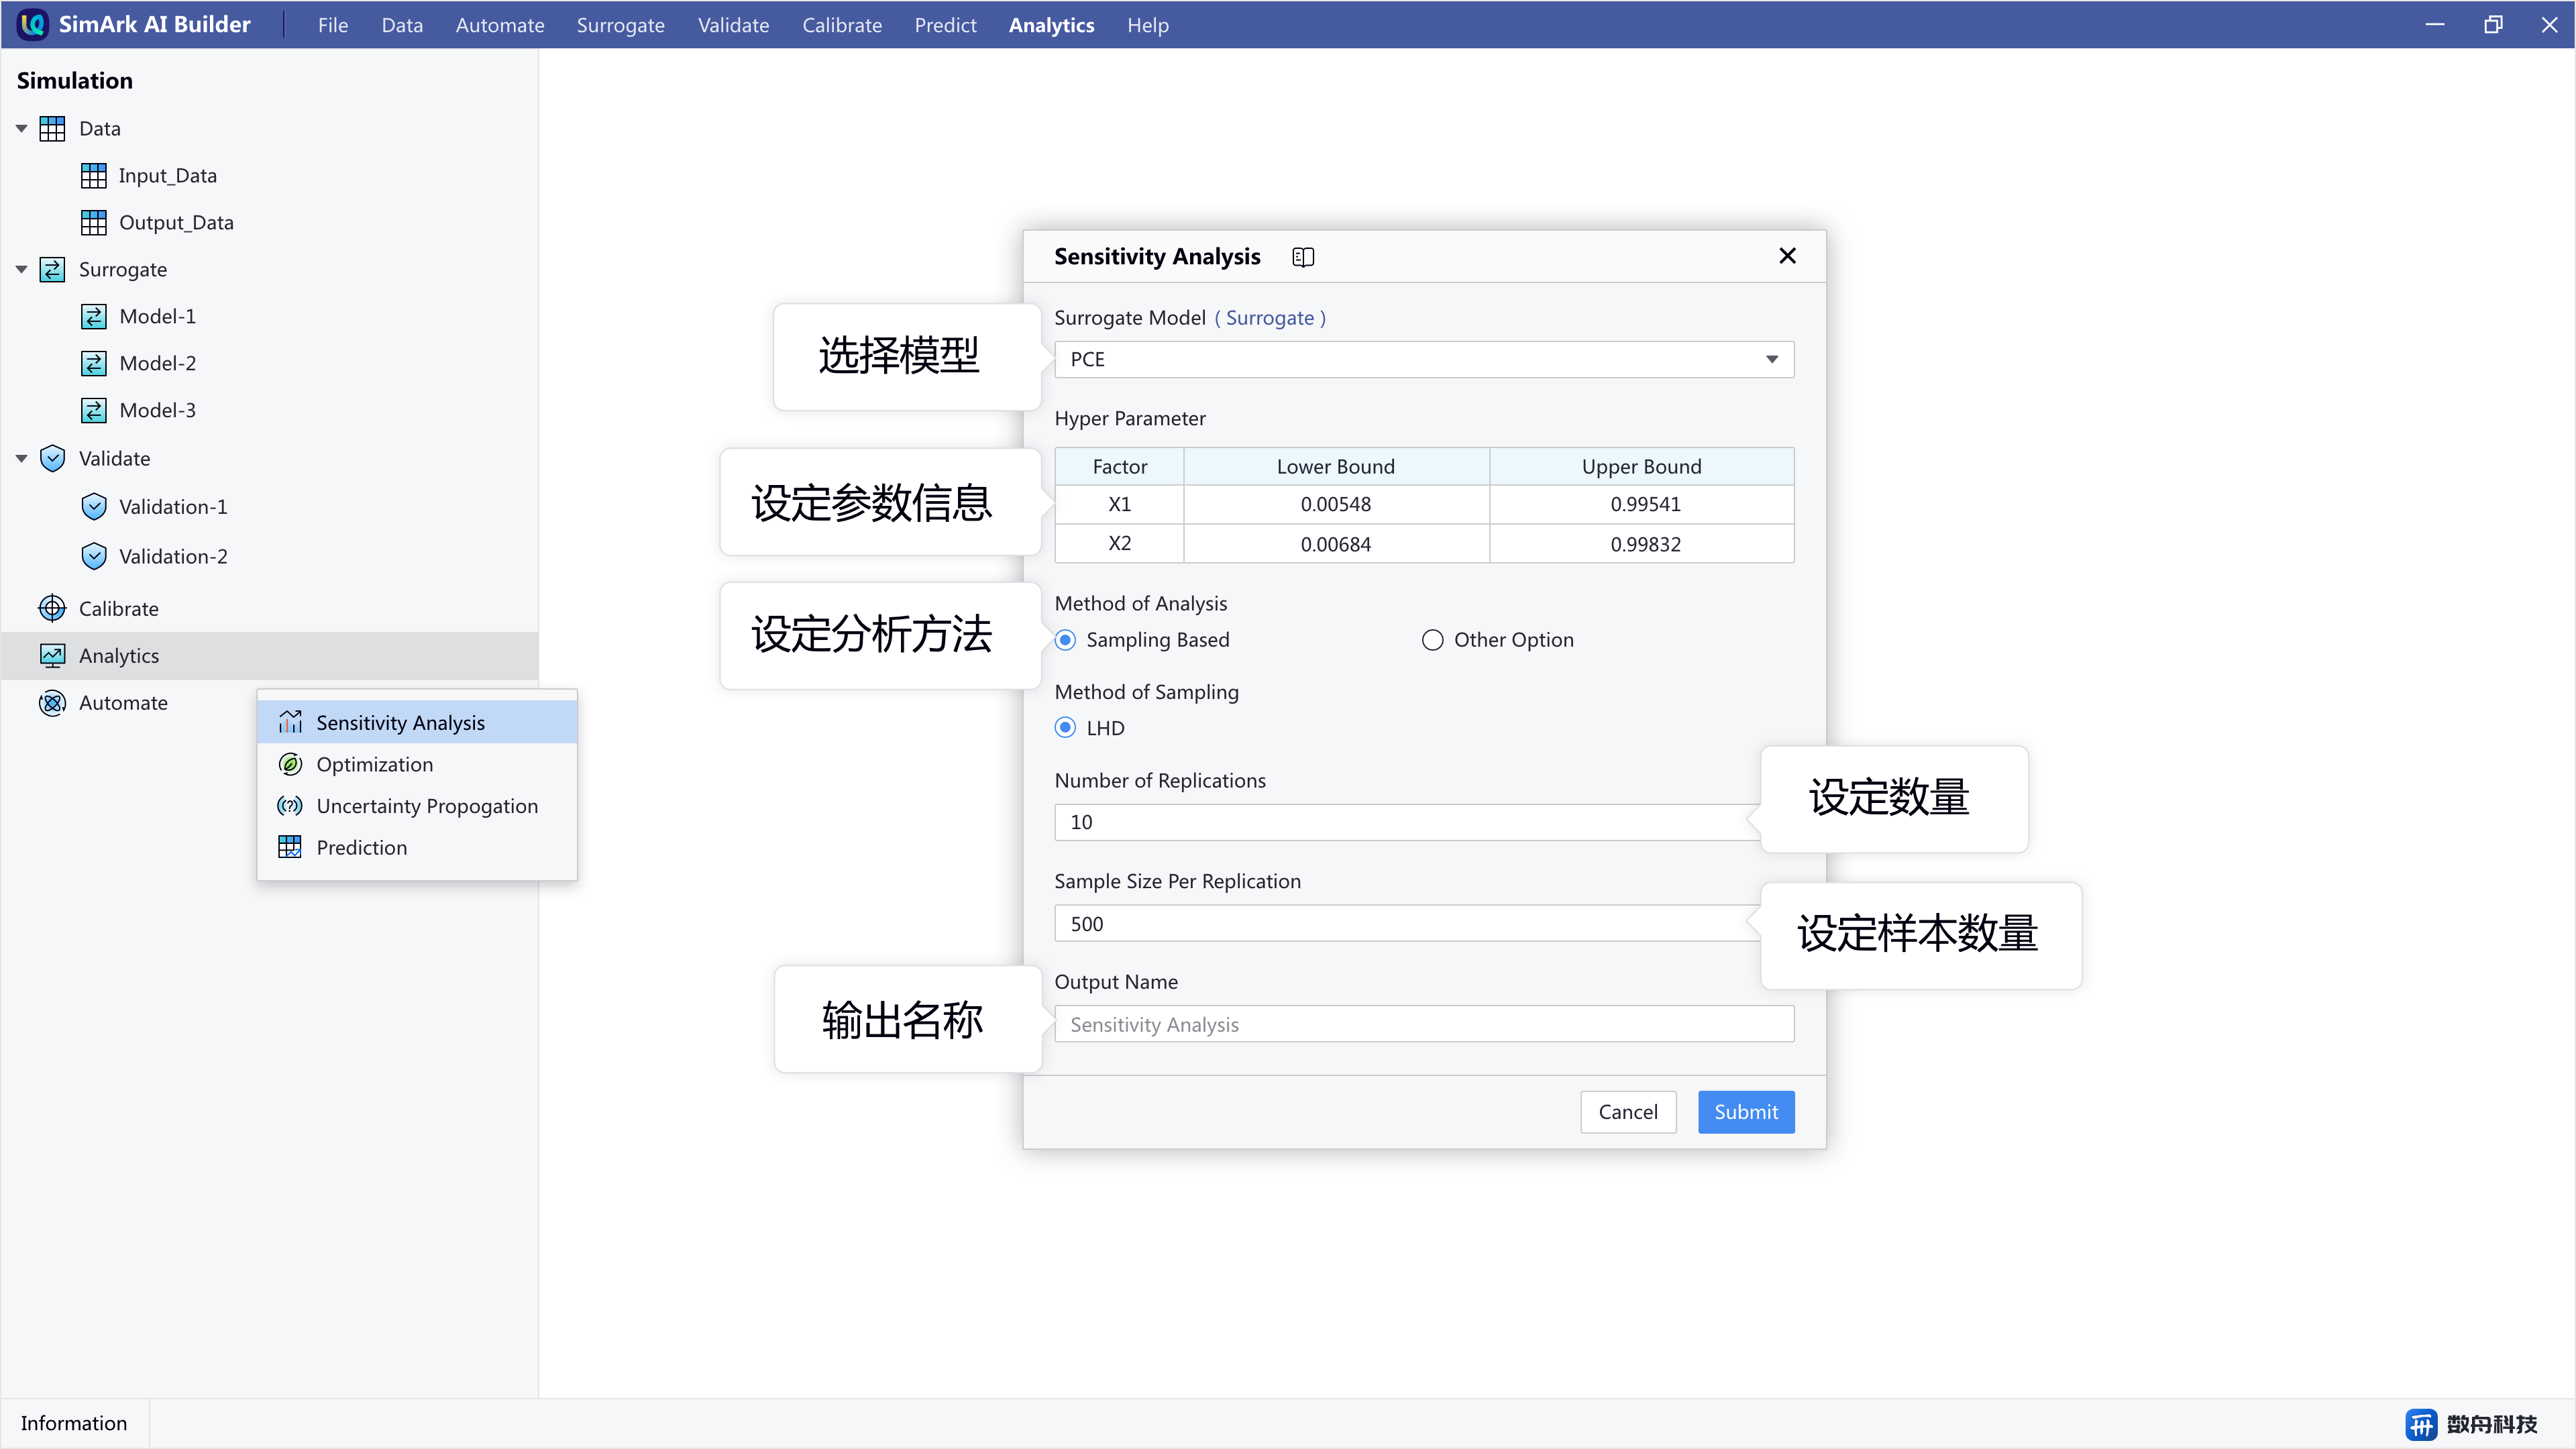Follow the Surrogate link in dialog
The height and width of the screenshot is (1449, 2576).
[x=1270, y=318]
